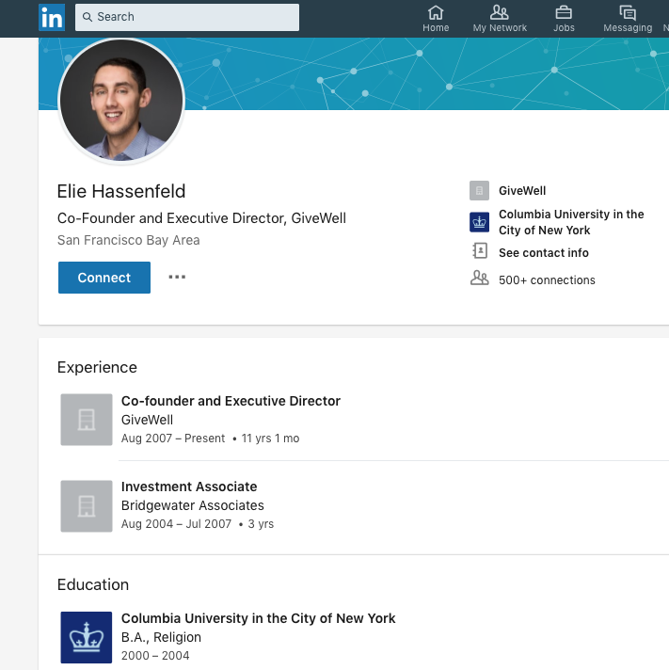Screen dimensions: 669x670
Task: Open the Home navigation icon
Action: 436,13
